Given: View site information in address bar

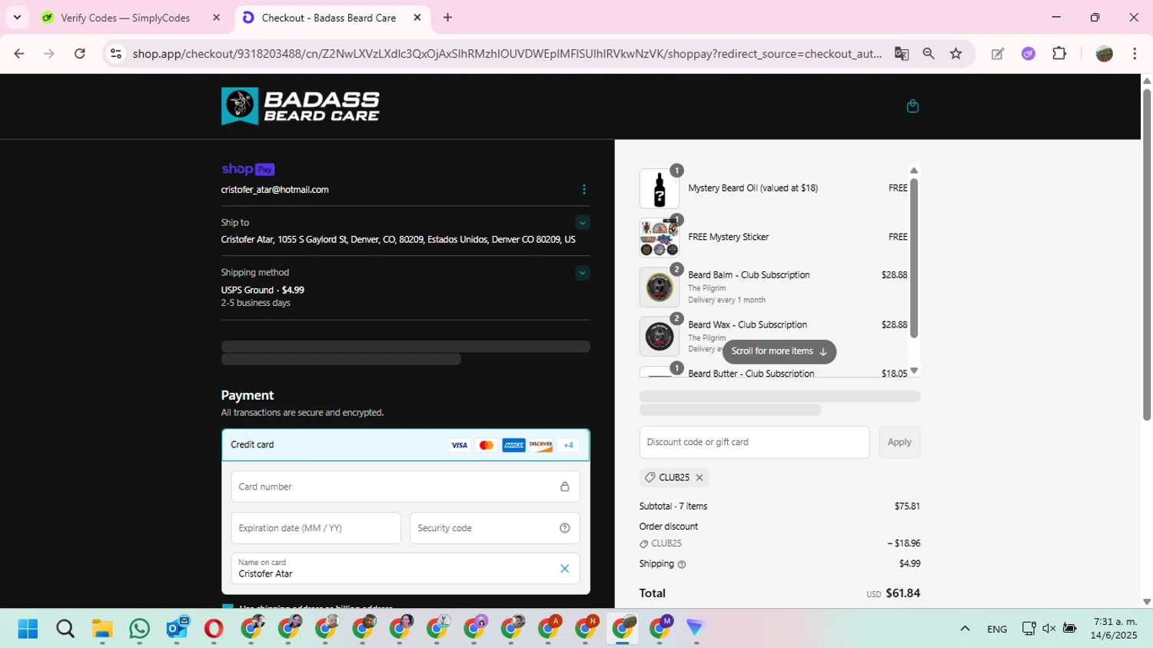Looking at the screenshot, I should coord(116,54).
